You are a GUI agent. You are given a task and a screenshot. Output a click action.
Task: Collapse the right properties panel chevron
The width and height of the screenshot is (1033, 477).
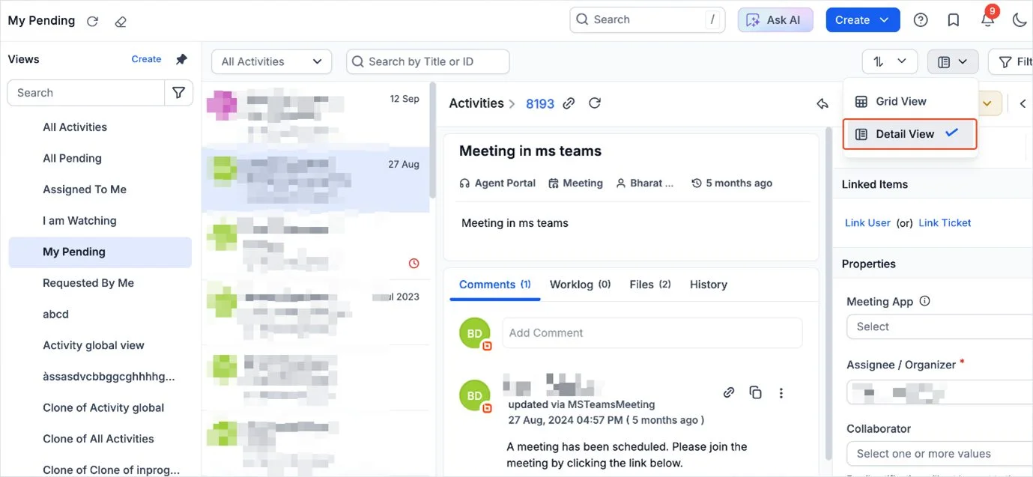[1023, 103]
